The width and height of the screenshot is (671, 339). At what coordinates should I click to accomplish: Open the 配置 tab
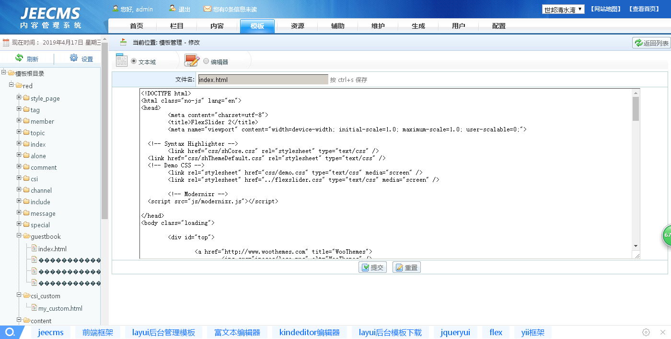pyautogui.click(x=499, y=26)
